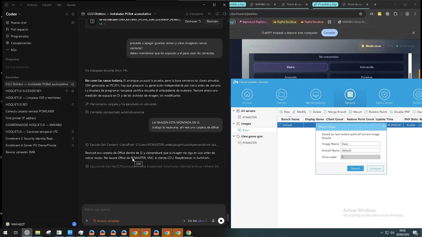Open the Chrome extensions puzzle icon
The image size is (422, 237).
point(396,14)
